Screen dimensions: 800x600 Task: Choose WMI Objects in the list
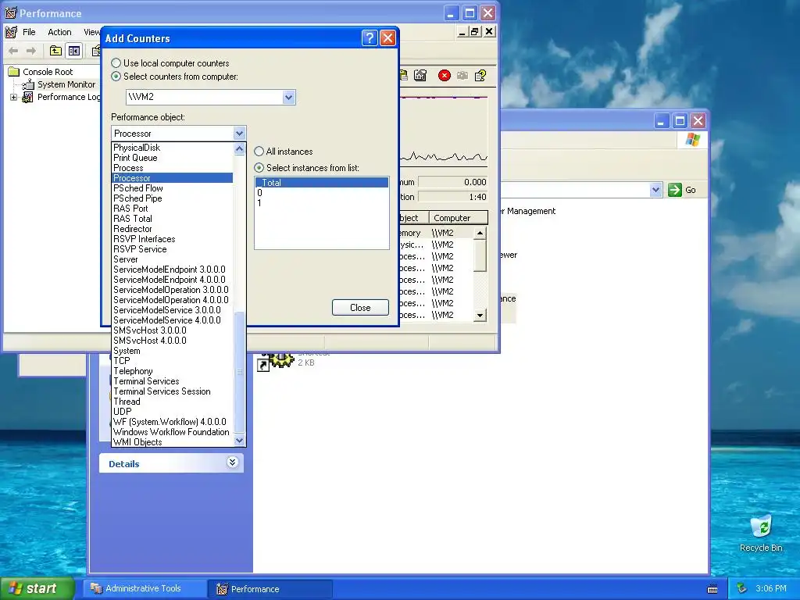tap(172, 442)
